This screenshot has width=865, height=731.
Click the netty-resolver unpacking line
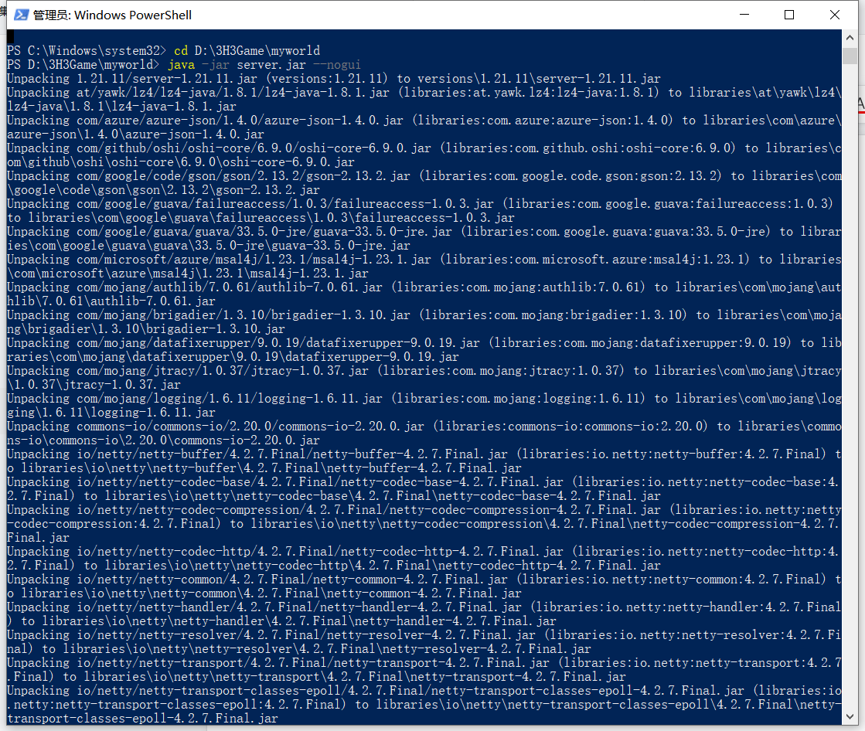click(x=424, y=641)
